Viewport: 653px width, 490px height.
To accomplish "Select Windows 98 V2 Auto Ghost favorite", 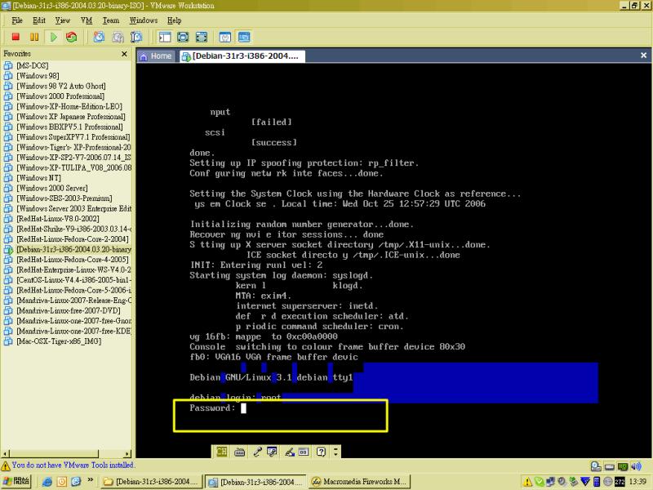I will click(60, 87).
